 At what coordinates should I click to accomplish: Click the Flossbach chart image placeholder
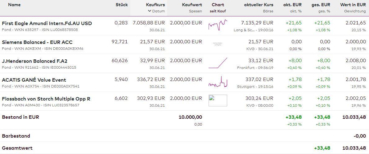point(218,101)
